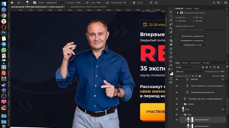The height and width of the screenshot is (128, 229).
Task: Change screen mode icon
Action: pyautogui.click(x=171, y=82)
